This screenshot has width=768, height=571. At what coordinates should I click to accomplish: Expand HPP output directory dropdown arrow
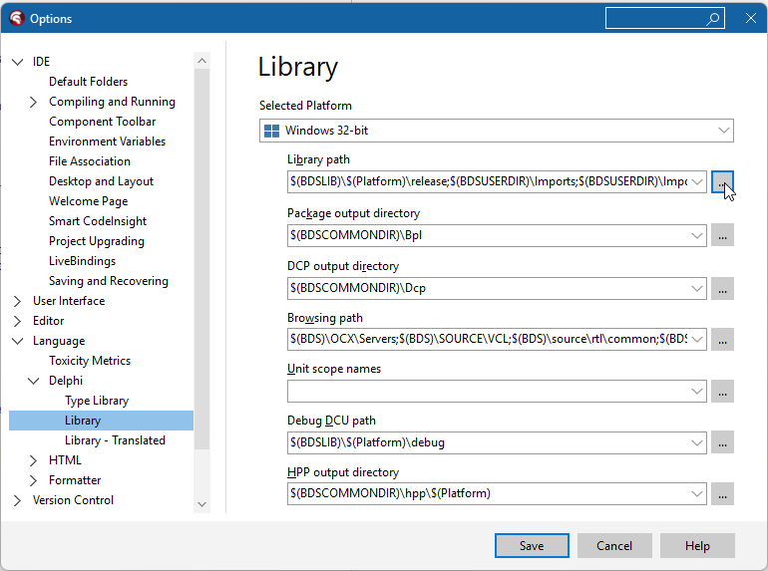697,493
